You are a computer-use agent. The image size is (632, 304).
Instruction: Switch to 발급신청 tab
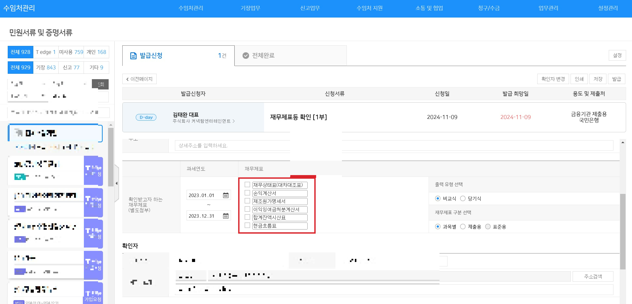click(178, 56)
